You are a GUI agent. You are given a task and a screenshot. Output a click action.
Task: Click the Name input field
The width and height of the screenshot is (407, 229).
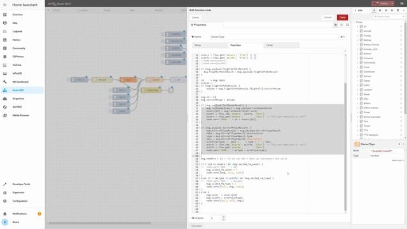tap(274, 37)
